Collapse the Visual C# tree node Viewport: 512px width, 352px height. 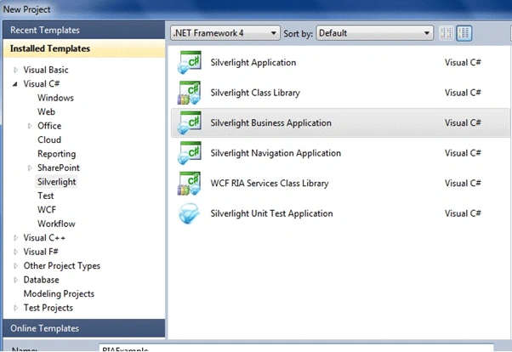click(x=15, y=84)
